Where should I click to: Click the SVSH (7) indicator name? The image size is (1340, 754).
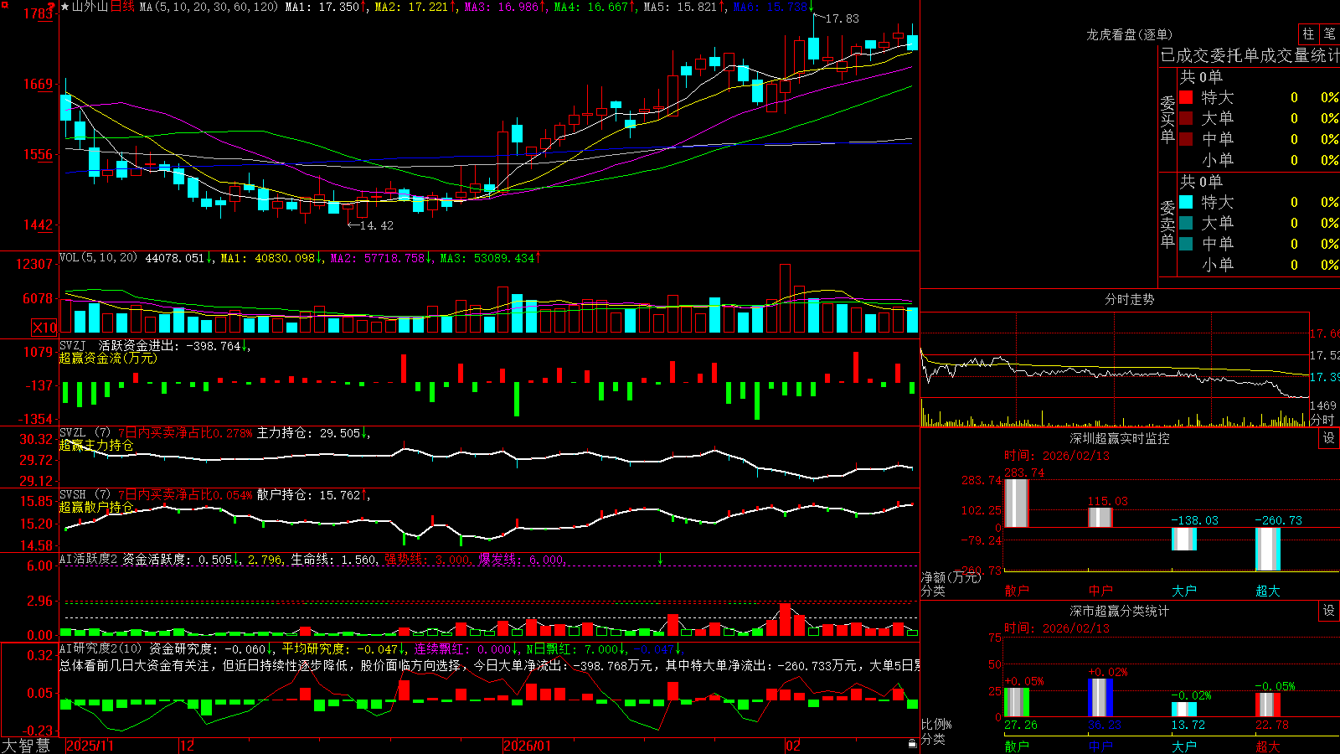coord(85,495)
